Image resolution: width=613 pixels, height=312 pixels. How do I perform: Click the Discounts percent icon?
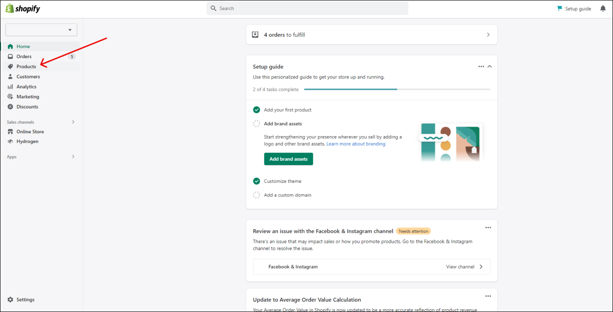tap(11, 107)
